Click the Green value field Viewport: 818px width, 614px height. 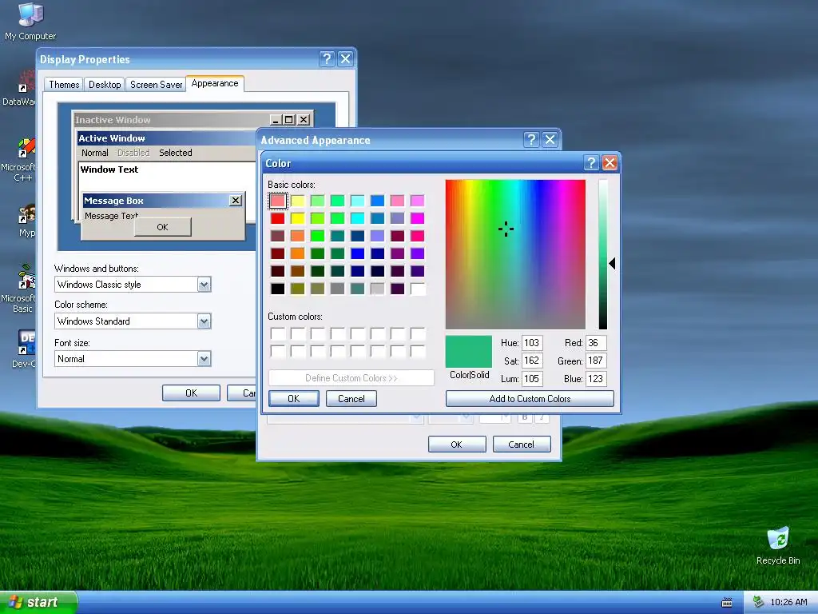(x=595, y=361)
